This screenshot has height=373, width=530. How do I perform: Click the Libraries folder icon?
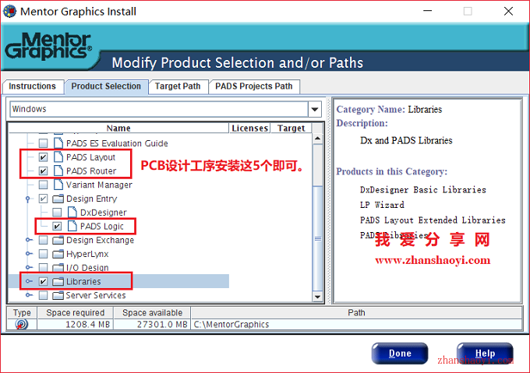point(58,282)
